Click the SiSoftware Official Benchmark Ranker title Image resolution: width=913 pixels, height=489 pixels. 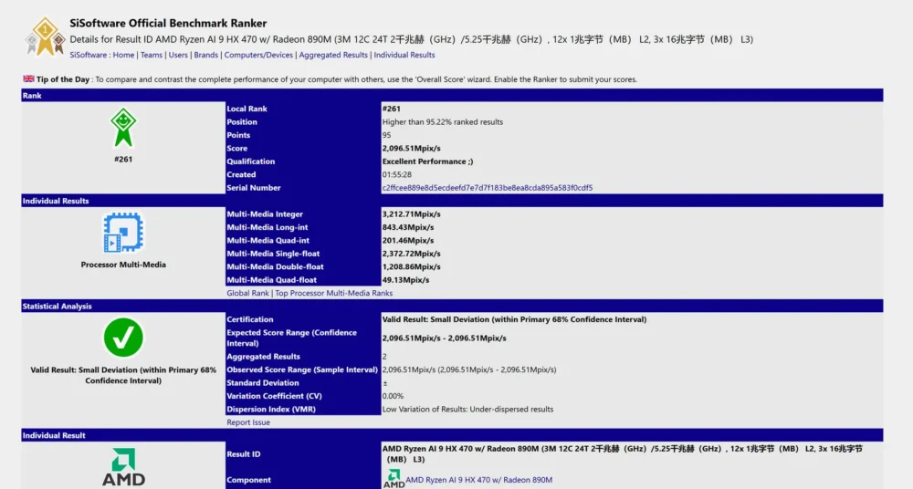(x=168, y=24)
